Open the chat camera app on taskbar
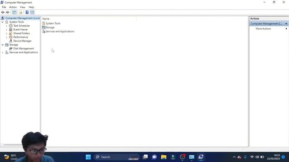The height and width of the screenshot is (162, 289). coord(154,157)
